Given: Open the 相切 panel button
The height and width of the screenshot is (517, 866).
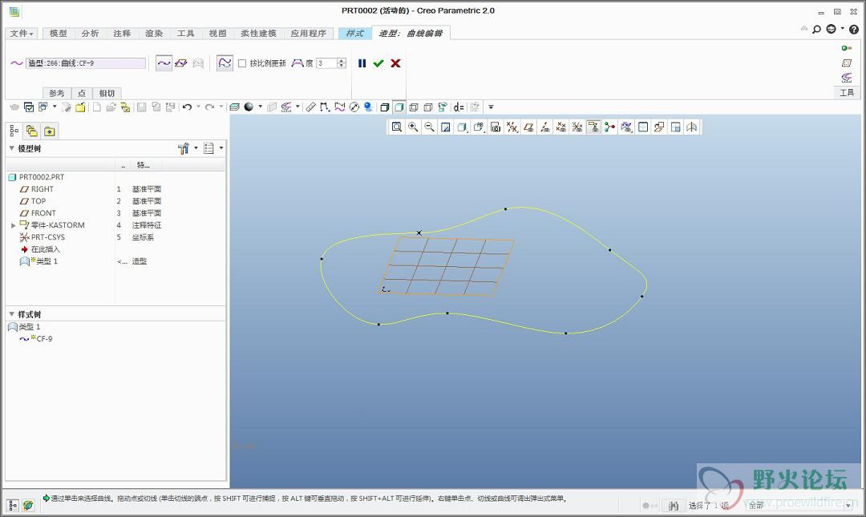Looking at the screenshot, I should coord(107,93).
